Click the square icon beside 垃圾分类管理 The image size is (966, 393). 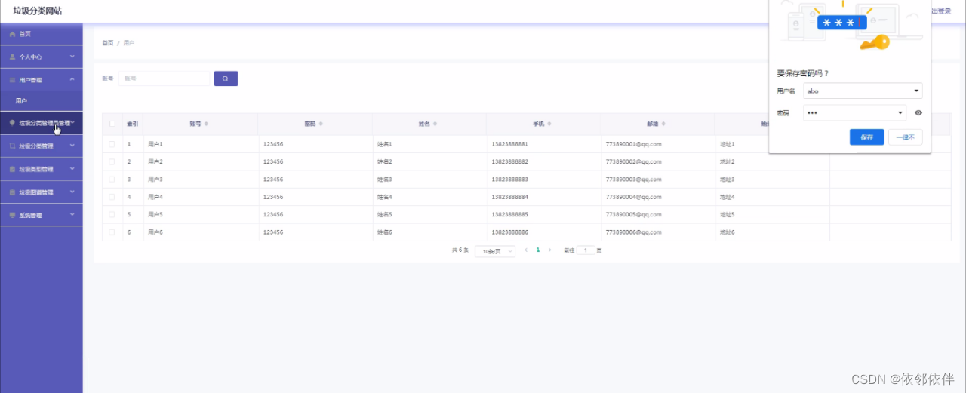12,146
